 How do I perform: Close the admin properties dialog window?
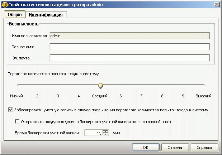point(217,4)
